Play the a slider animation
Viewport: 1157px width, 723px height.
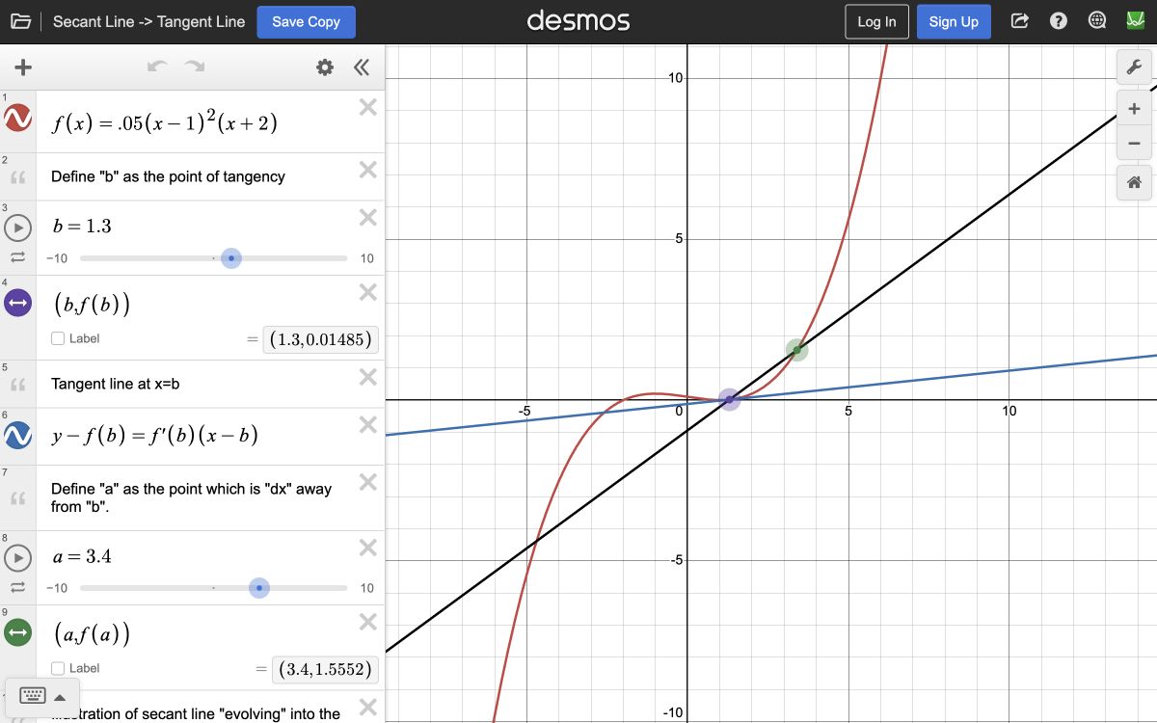[x=18, y=558]
